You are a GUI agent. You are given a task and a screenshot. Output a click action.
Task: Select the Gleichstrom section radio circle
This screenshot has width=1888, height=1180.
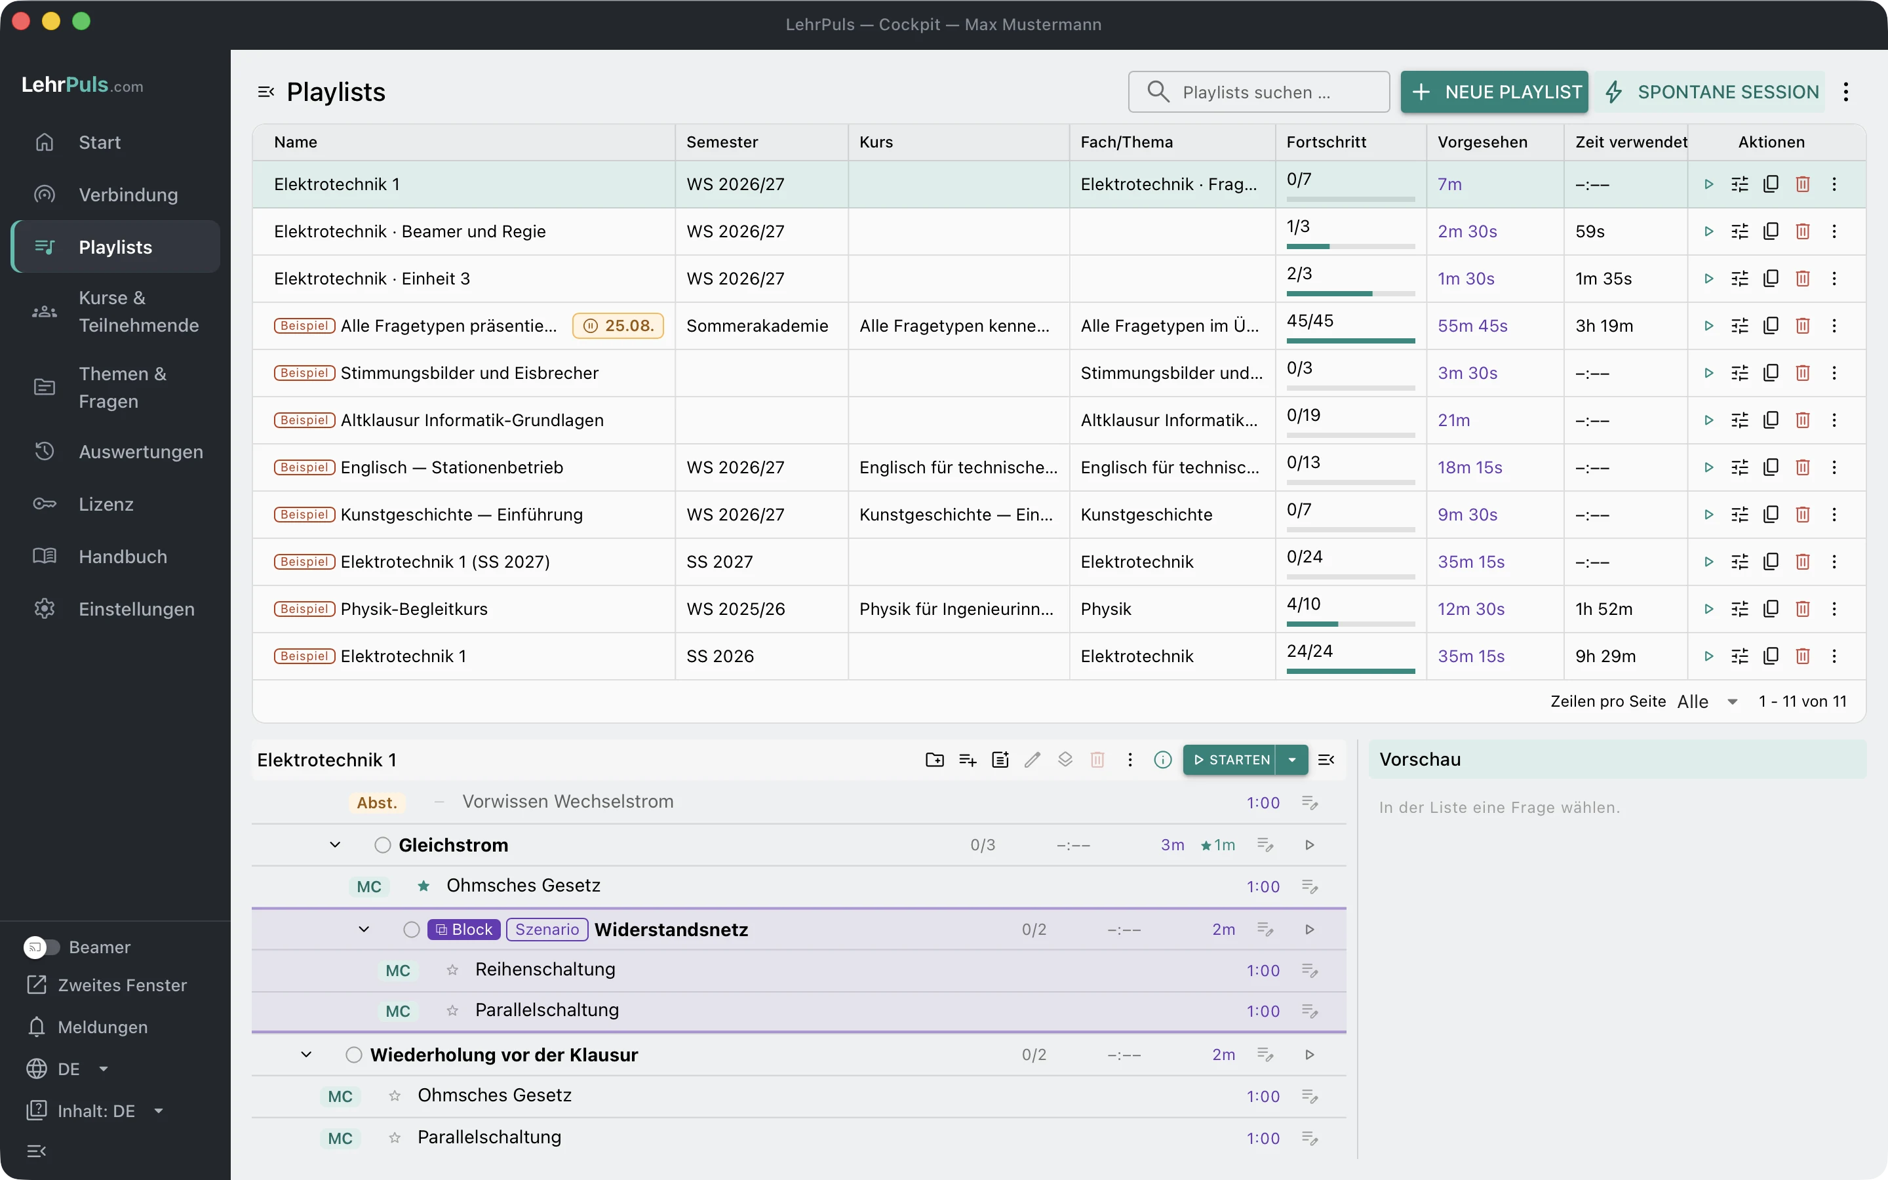pos(382,845)
